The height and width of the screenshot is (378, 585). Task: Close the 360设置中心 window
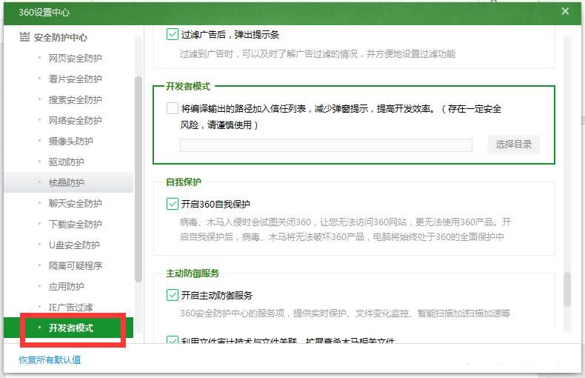[x=565, y=11]
